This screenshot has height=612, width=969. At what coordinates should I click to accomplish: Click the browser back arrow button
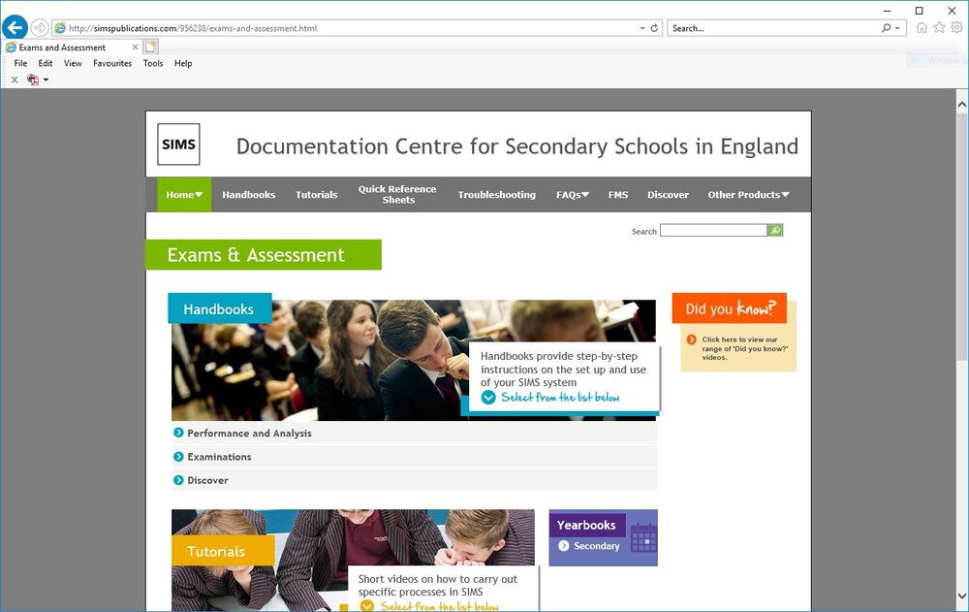[15, 27]
